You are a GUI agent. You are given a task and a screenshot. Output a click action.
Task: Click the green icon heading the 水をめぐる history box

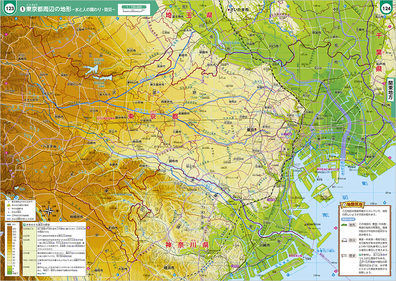(x=24, y=224)
